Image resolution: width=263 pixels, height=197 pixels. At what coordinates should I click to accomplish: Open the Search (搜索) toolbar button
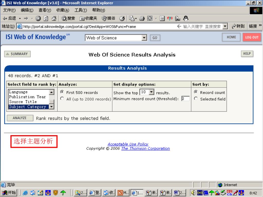pos(68,18)
